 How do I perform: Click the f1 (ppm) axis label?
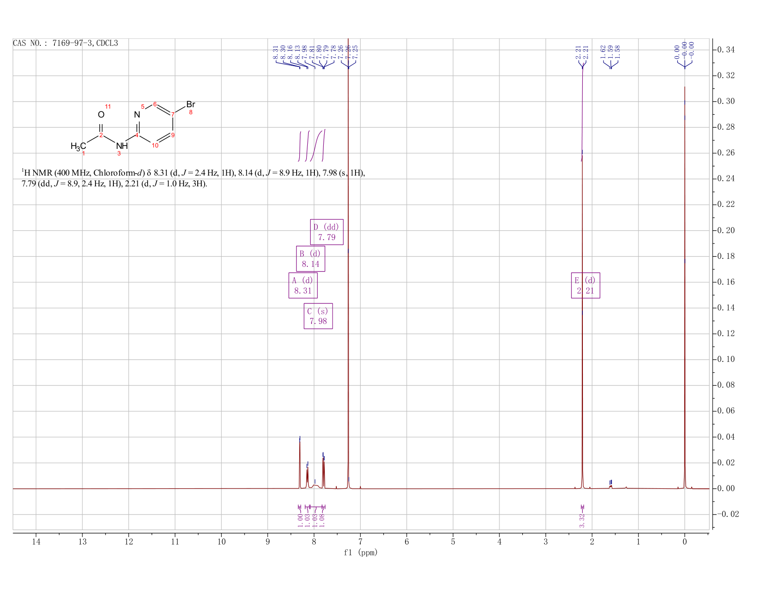tap(360, 553)
